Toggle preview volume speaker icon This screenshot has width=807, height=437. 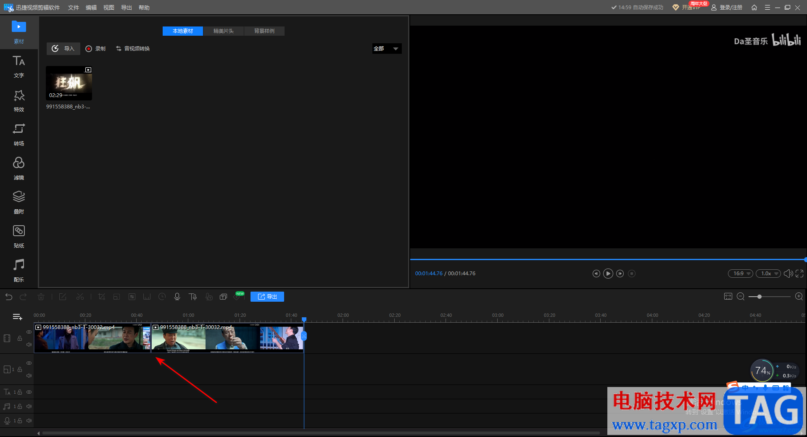click(788, 274)
